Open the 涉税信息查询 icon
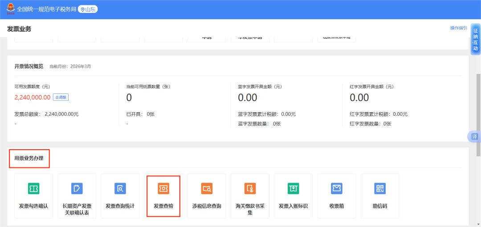 click(207, 189)
